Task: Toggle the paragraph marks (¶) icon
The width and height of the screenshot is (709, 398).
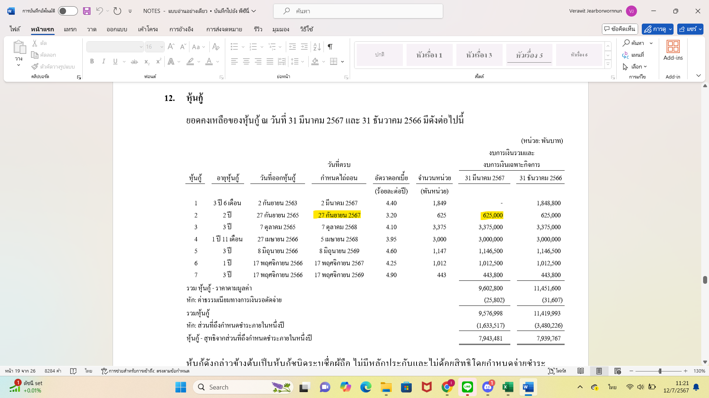Action: click(x=330, y=47)
